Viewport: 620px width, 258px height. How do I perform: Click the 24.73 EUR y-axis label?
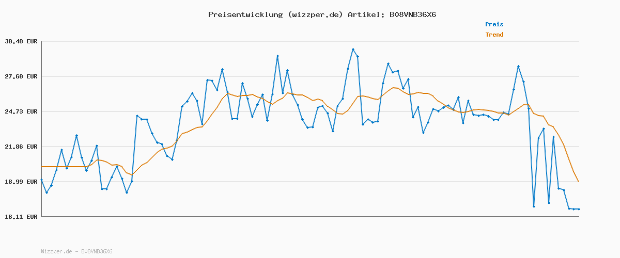coord(21,111)
